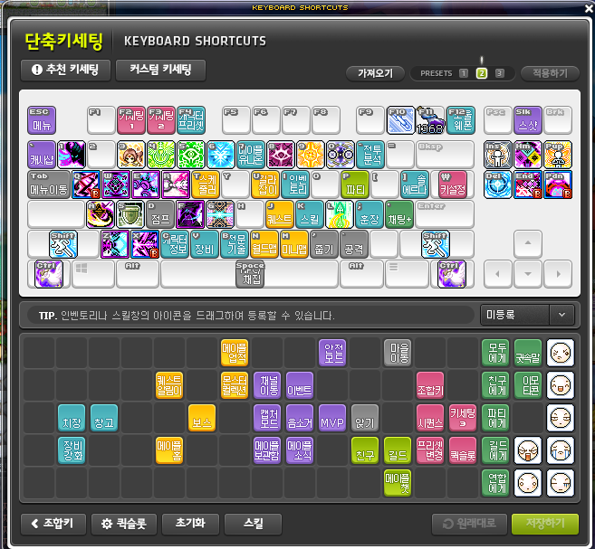Viewport: 595px width, 549px height.
Task: Click the 귓속말 chat icon
Action: click(x=528, y=353)
